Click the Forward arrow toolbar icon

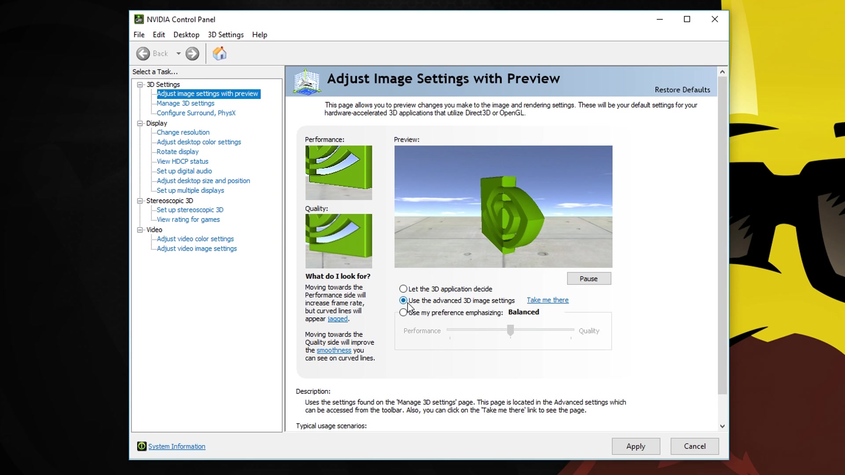pos(192,54)
